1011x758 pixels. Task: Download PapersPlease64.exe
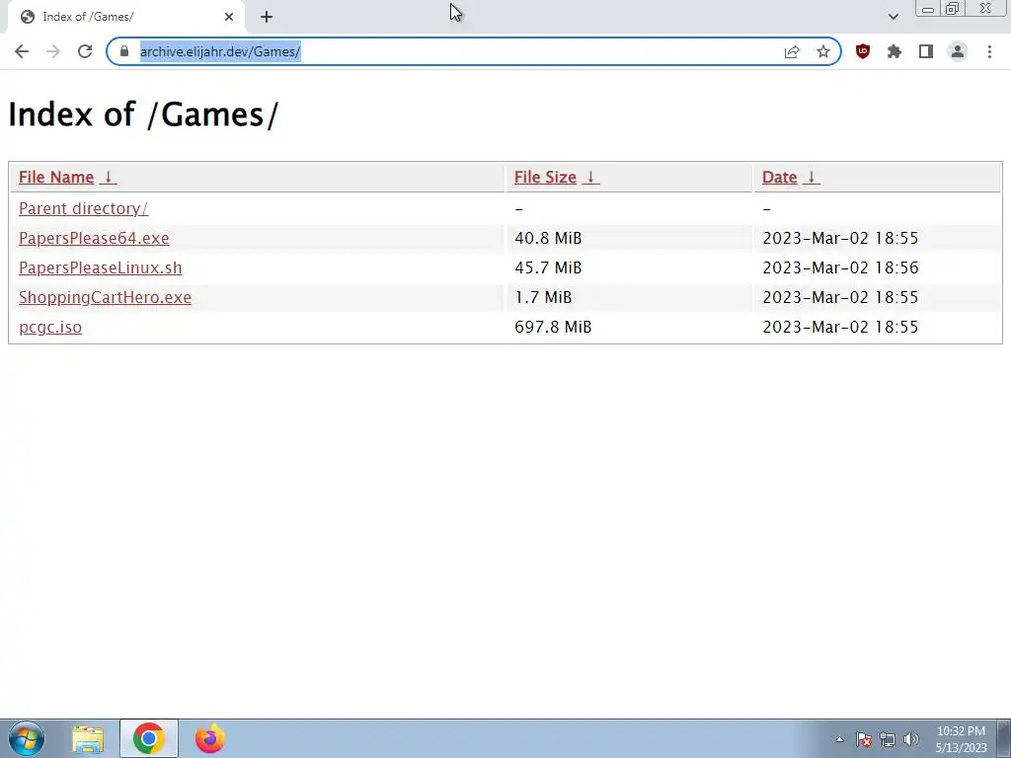[x=94, y=239]
